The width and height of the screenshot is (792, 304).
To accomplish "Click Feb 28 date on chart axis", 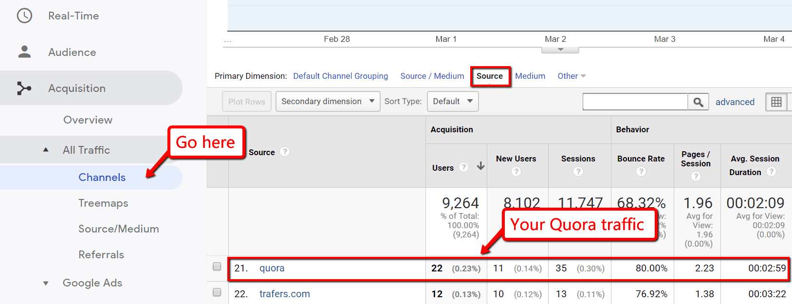I will point(337,39).
